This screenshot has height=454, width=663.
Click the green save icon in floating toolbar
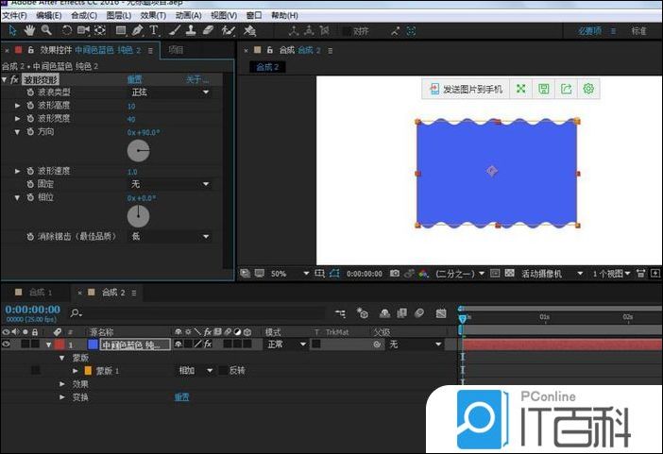click(x=544, y=89)
